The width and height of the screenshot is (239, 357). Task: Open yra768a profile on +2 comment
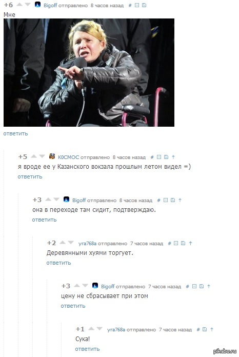click(x=87, y=244)
